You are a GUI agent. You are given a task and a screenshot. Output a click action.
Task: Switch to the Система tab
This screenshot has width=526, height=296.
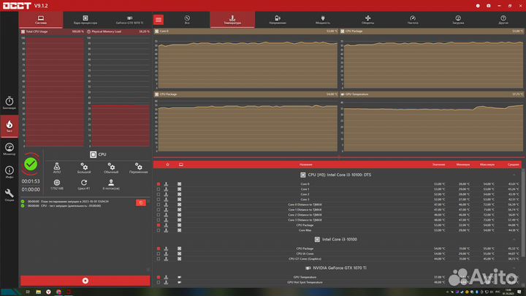[41, 20]
